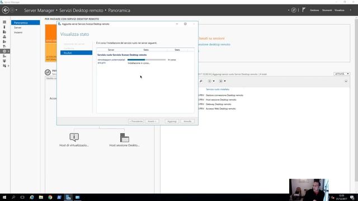Click the 'sessione desktop remoto' link
The height and width of the screenshot is (201, 358).
click(215, 45)
